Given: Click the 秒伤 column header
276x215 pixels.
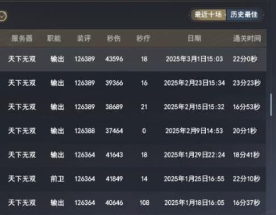Looking at the screenshot, I should click(x=114, y=39).
